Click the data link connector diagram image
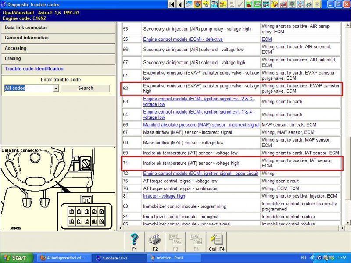This screenshot has height=263, width=351. coord(58,189)
